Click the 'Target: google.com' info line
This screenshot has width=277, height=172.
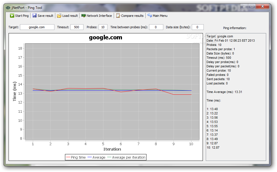220,36
